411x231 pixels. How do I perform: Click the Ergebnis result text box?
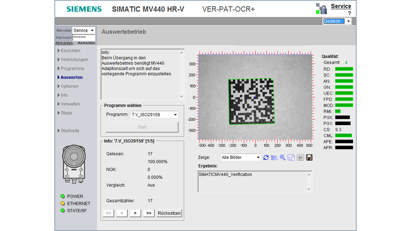(x=255, y=182)
